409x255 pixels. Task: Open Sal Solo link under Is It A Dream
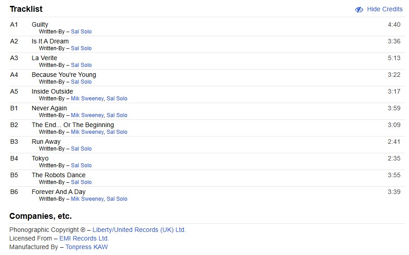point(81,48)
